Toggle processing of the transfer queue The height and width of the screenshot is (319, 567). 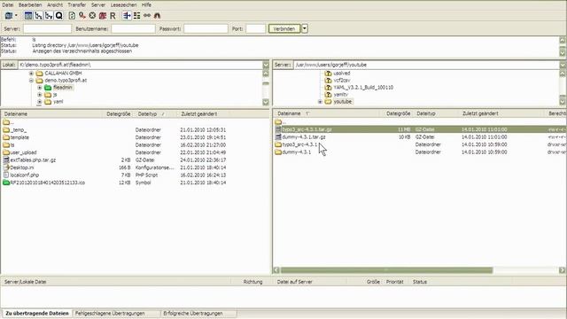pyautogui.click(x=82, y=16)
